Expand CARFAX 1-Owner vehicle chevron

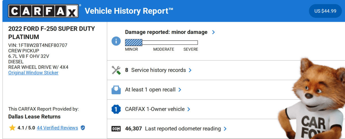pyautogui.click(x=189, y=109)
